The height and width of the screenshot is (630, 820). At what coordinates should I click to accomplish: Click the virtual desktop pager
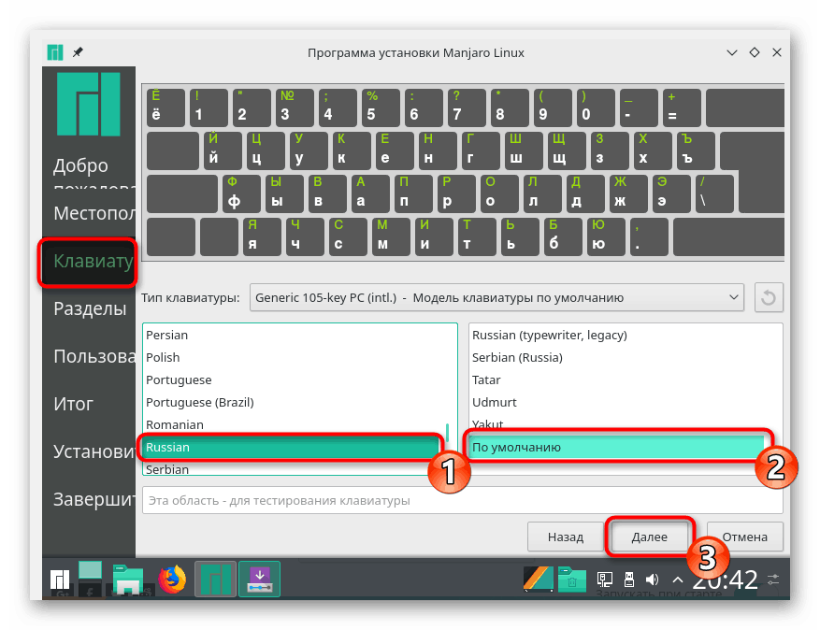(90, 580)
